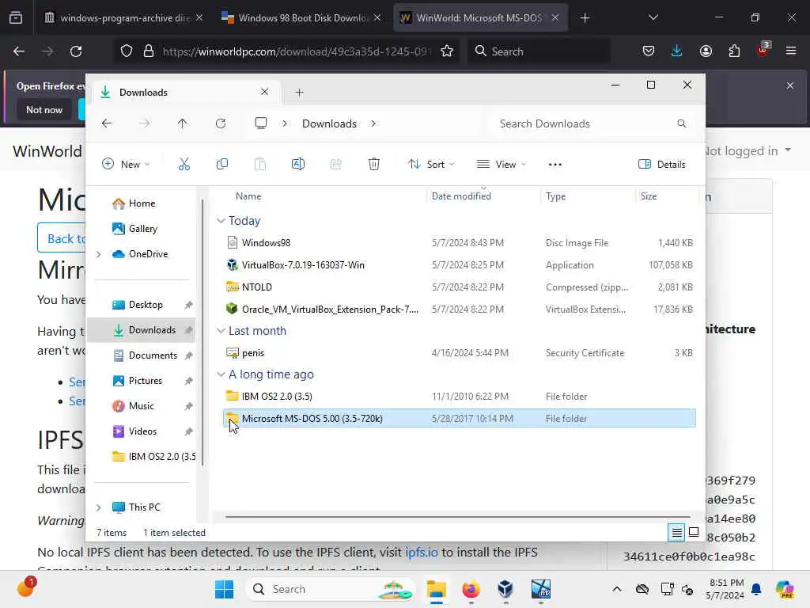Click Firefox icon in taskbar

point(471,589)
